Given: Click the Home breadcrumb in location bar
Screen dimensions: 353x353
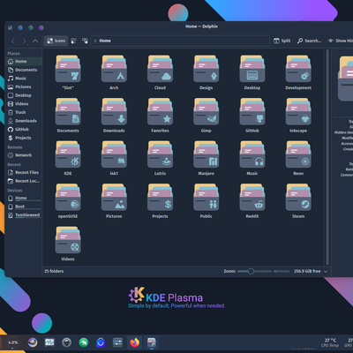Looking at the screenshot, I should [x=105, y=41].
